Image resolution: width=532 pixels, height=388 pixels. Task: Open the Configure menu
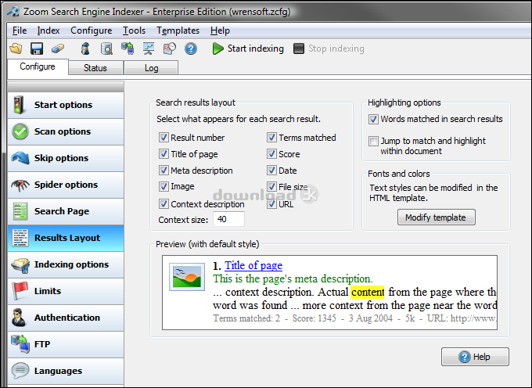[x=91, y=31]
